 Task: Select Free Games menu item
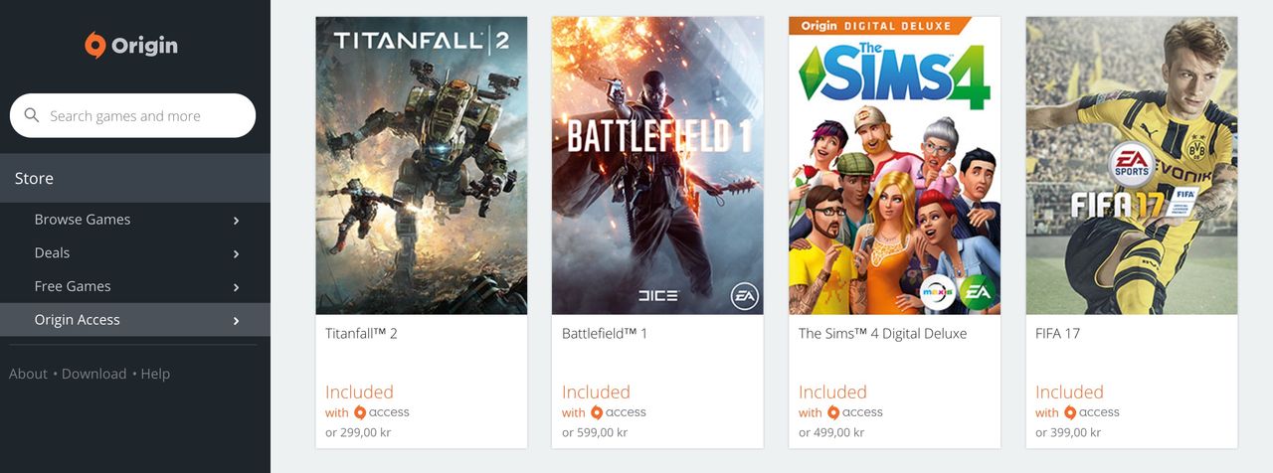(x=135, y=286)
